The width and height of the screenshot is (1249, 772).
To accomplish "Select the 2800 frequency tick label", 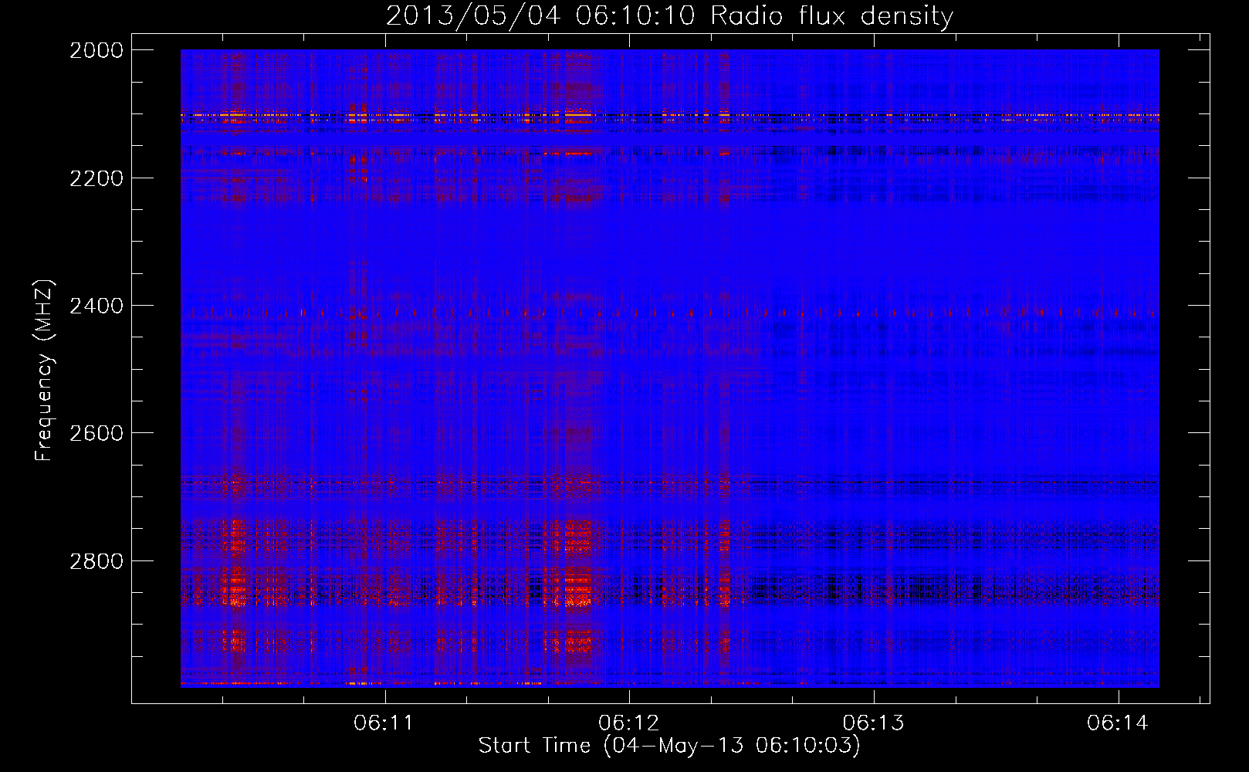I will pyautogui.click(x=96, y=561).
